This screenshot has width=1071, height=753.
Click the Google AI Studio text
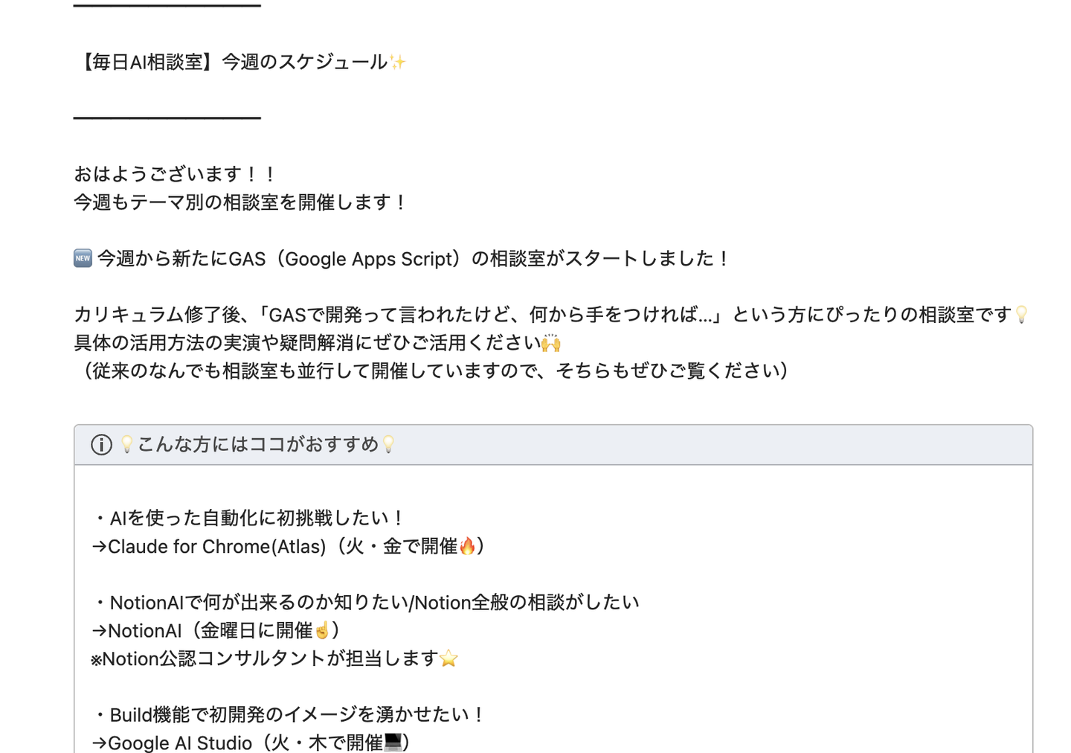tap(180, 743)
